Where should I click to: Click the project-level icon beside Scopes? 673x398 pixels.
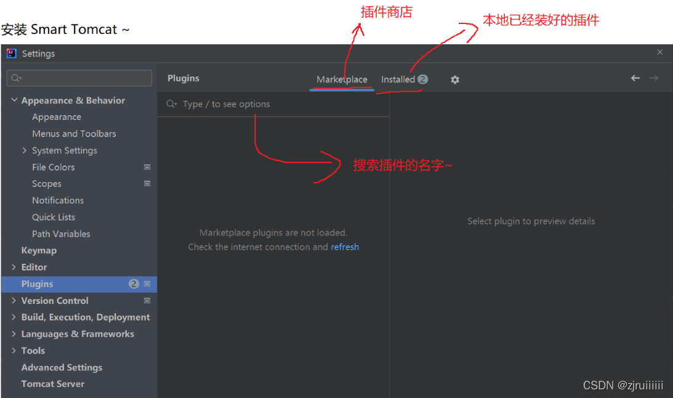[147, 183]
